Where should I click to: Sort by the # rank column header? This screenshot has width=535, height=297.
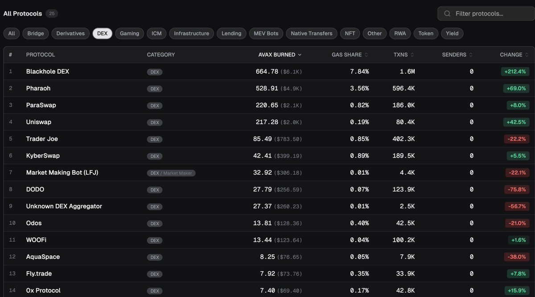pos(10,55)
